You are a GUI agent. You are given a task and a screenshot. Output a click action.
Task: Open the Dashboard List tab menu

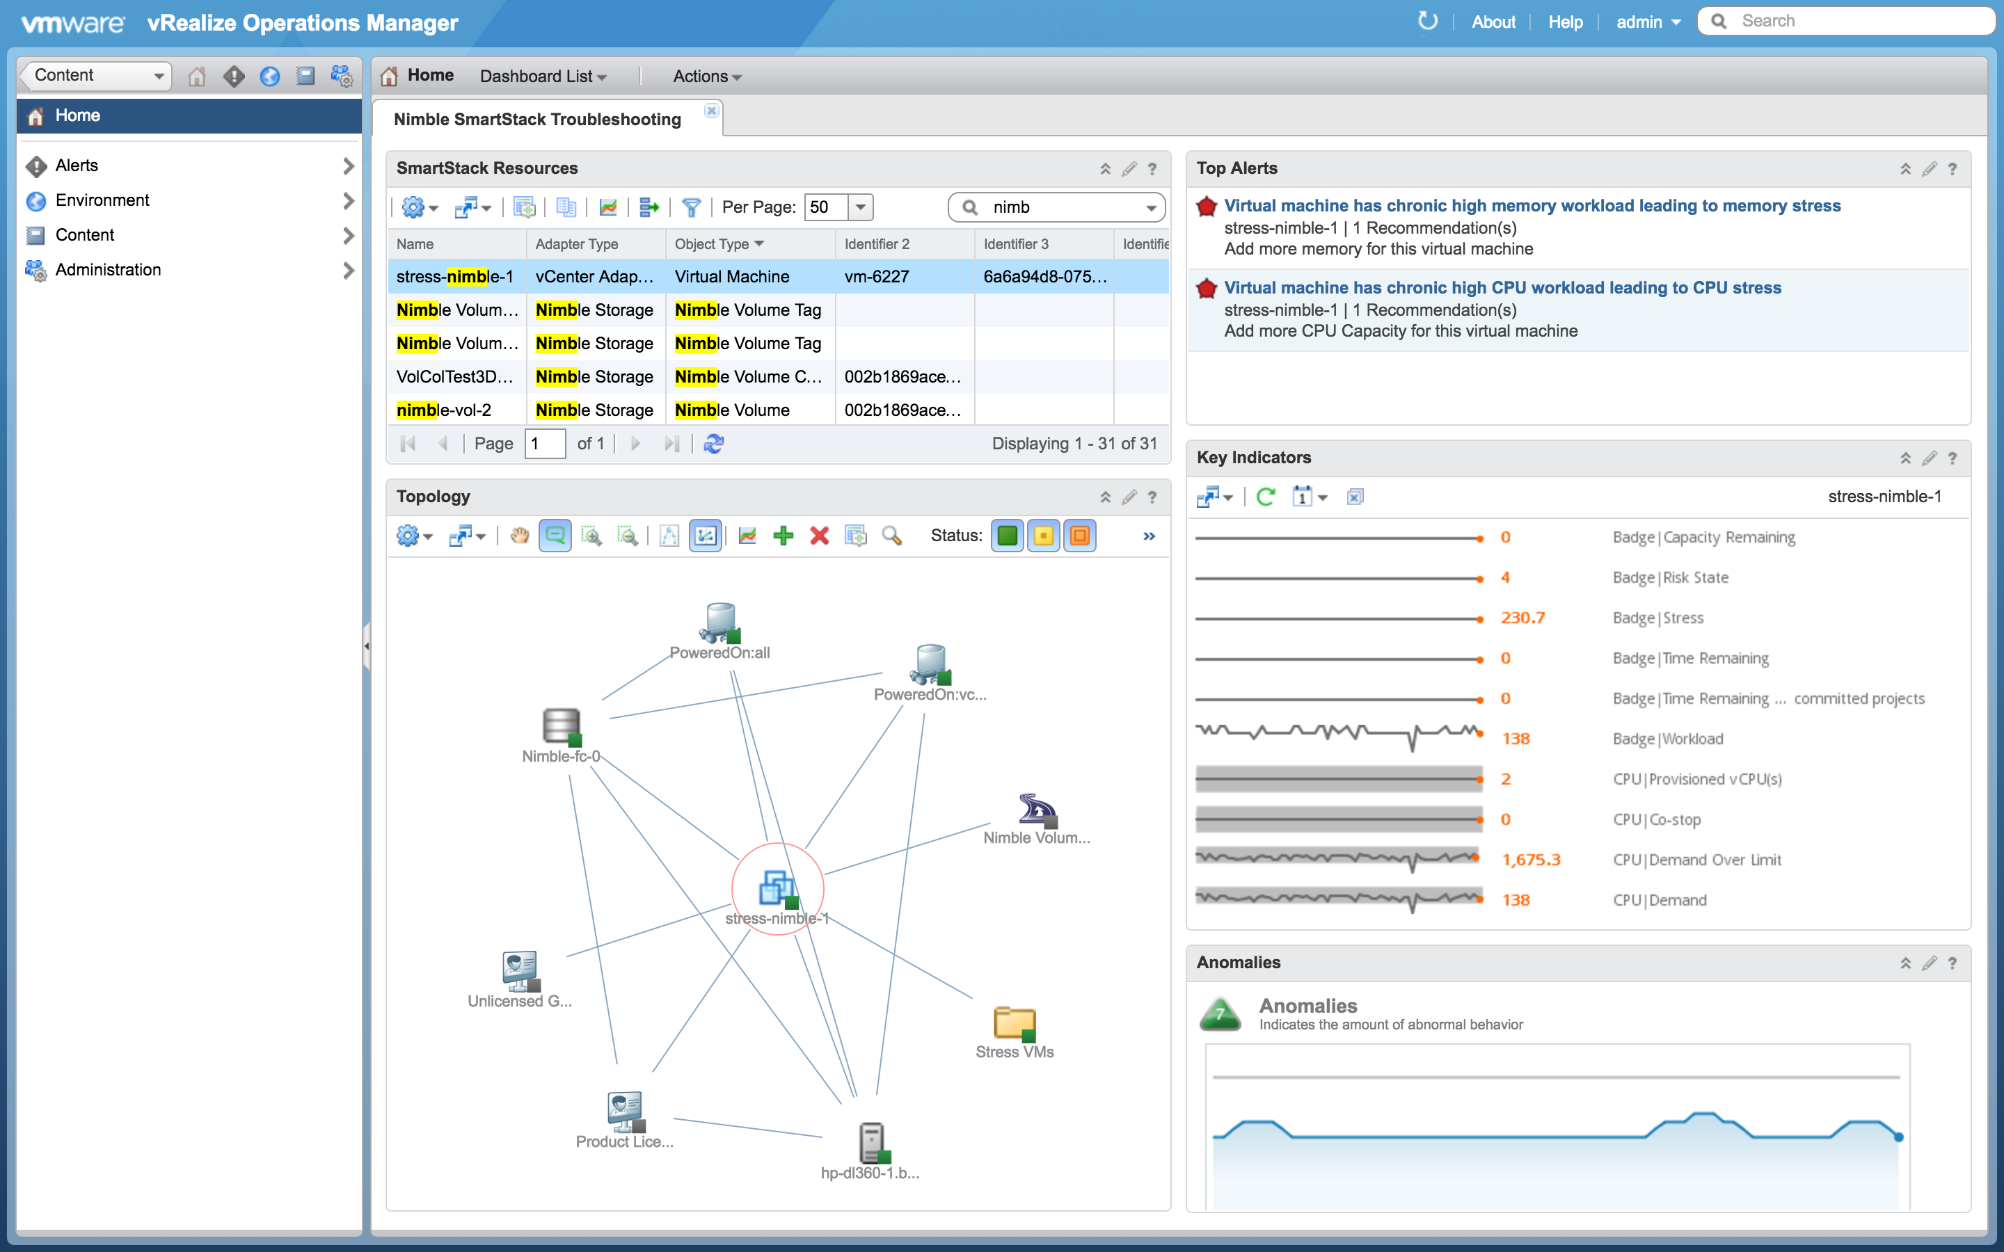coord(543,75)
